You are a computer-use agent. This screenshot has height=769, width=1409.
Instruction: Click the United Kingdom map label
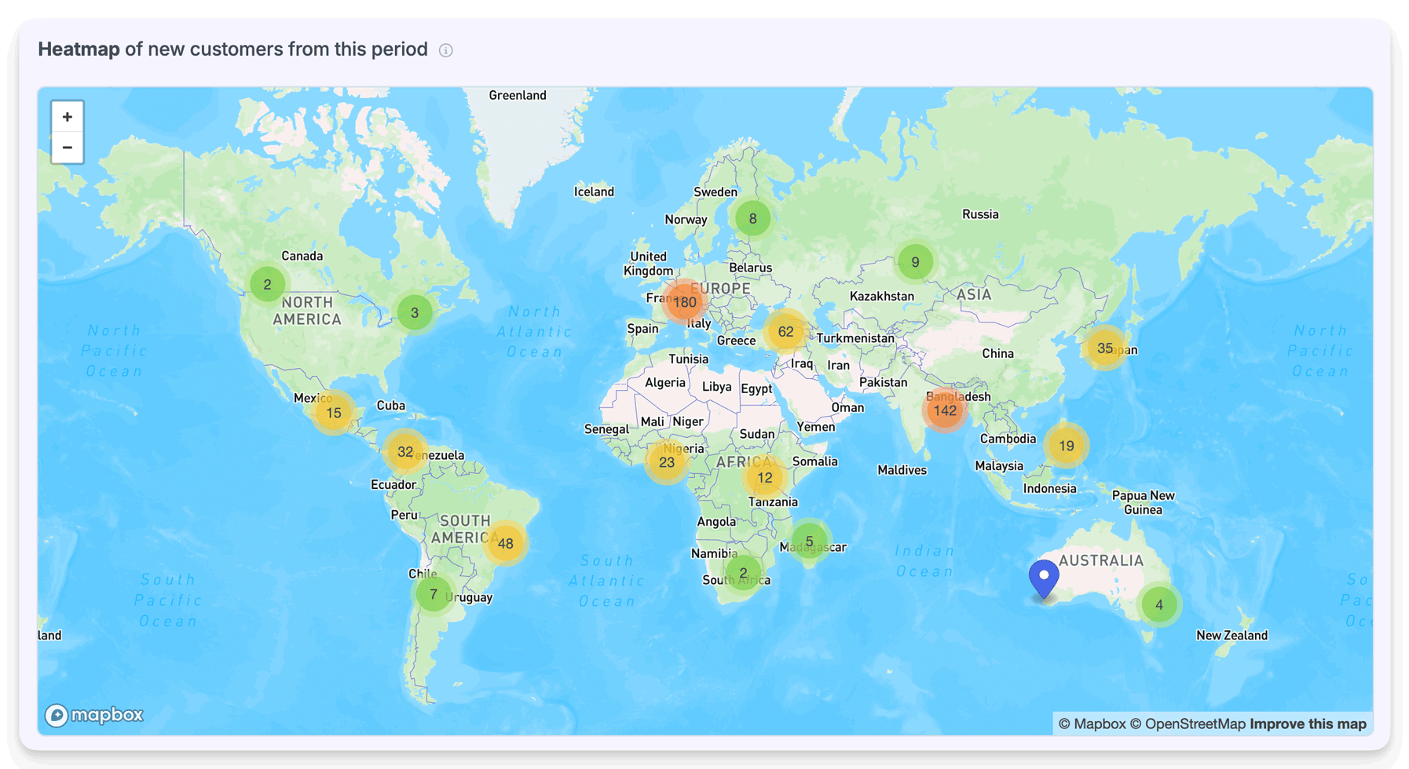tap(648, 264)
